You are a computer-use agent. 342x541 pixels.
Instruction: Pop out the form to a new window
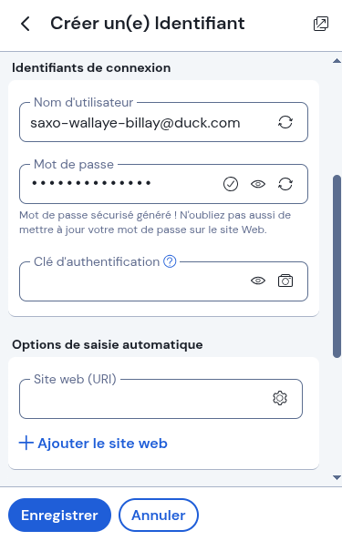321,24
